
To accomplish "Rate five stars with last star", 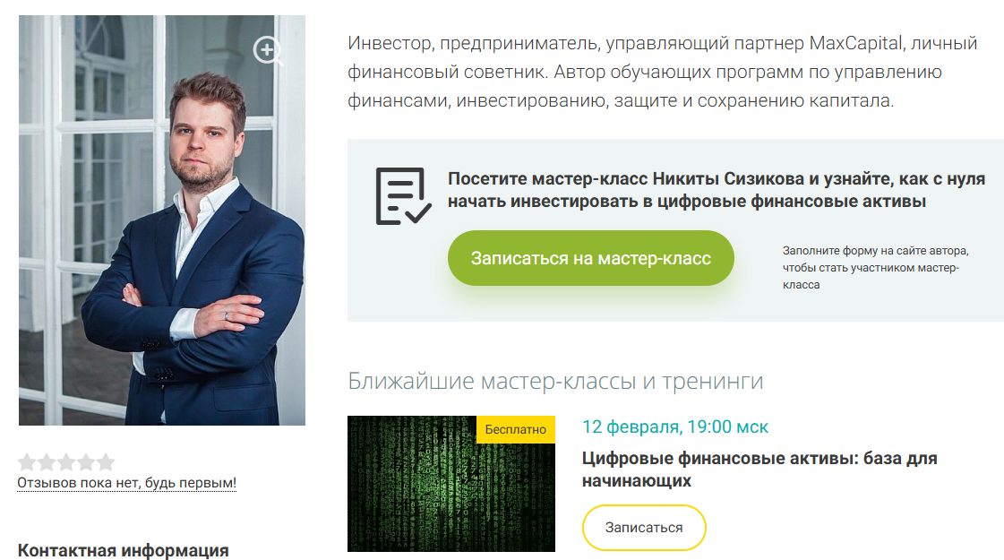I will [106, 462].
